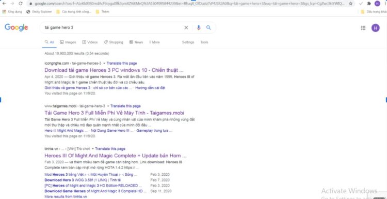Expand options arrow next to taigames.mobi result
The height and width of the screenshot is (199, 387).
click(108, 106)
